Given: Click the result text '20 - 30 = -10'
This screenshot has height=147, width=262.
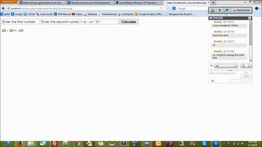Looking at the screenshot, I should (12, 31).
